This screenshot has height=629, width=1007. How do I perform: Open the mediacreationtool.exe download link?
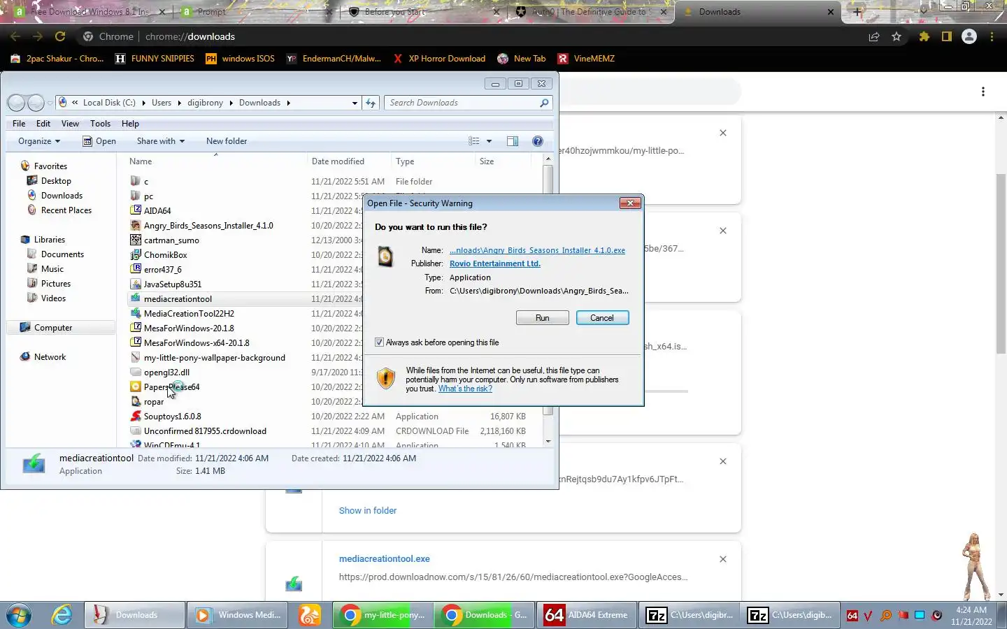pos(384,559)
